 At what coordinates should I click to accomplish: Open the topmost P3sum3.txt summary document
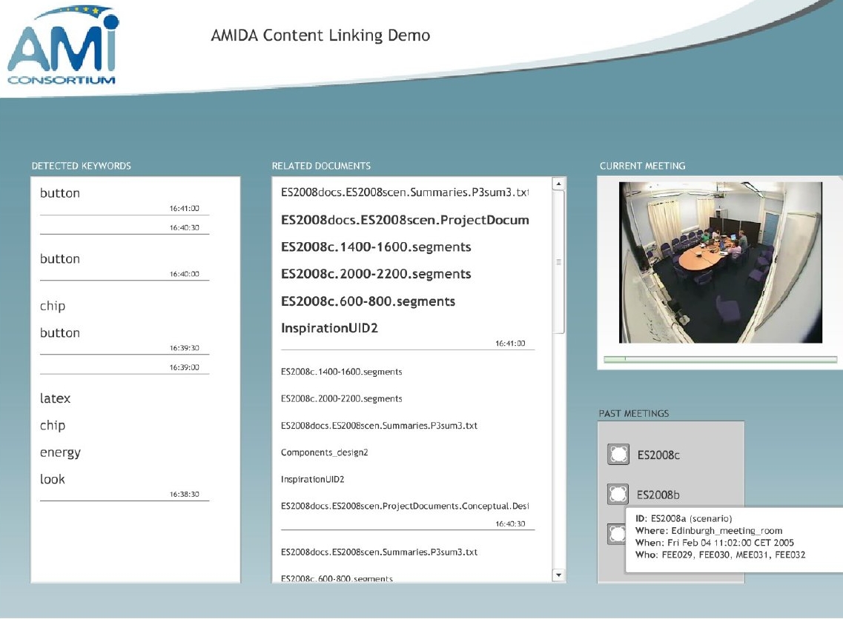[404, 193]
